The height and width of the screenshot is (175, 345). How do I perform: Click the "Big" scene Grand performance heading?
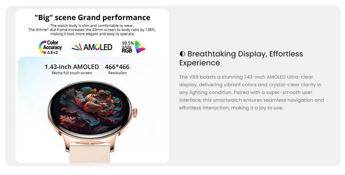[92, 17]
